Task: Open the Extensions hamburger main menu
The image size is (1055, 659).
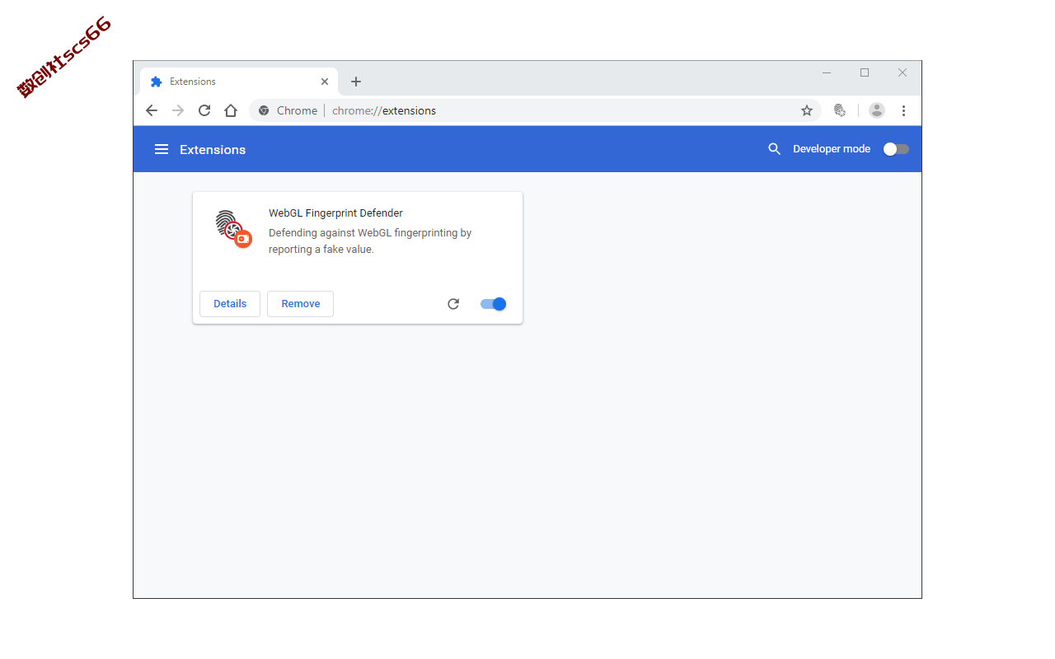Action: pos(162,149)
